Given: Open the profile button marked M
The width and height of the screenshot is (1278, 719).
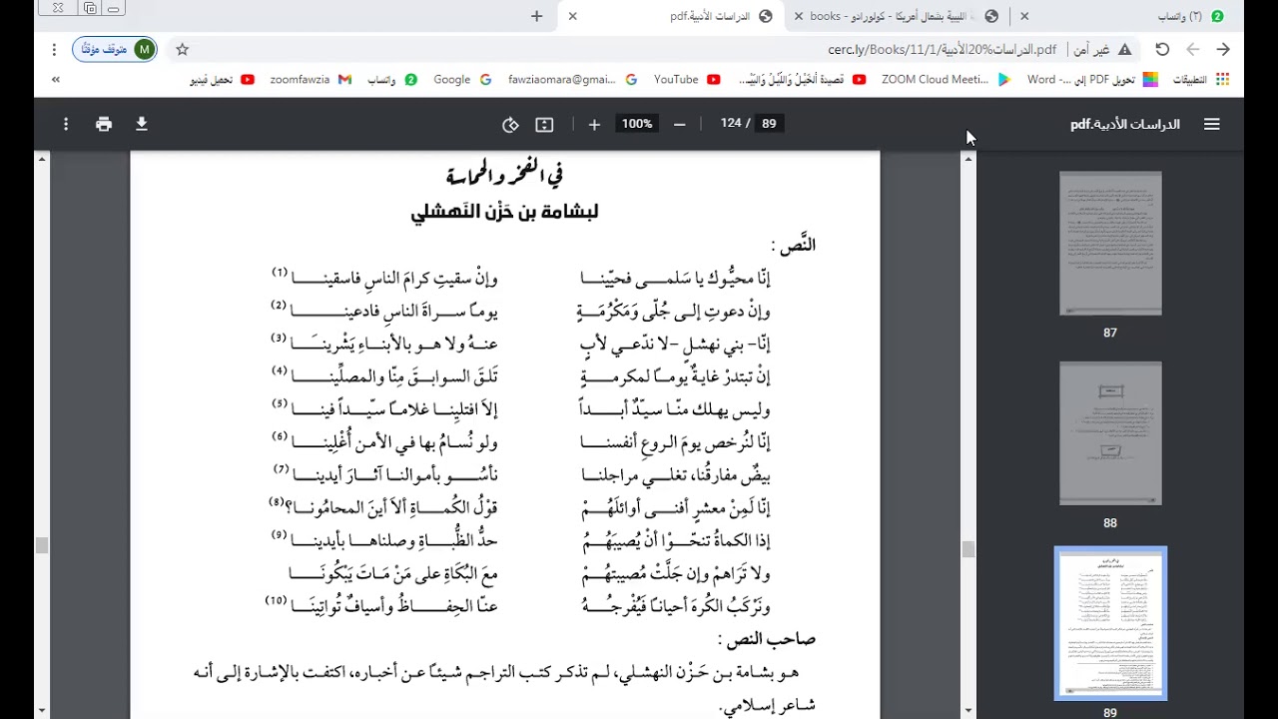Looking at the screenshot, I should (x=115, y=49).
